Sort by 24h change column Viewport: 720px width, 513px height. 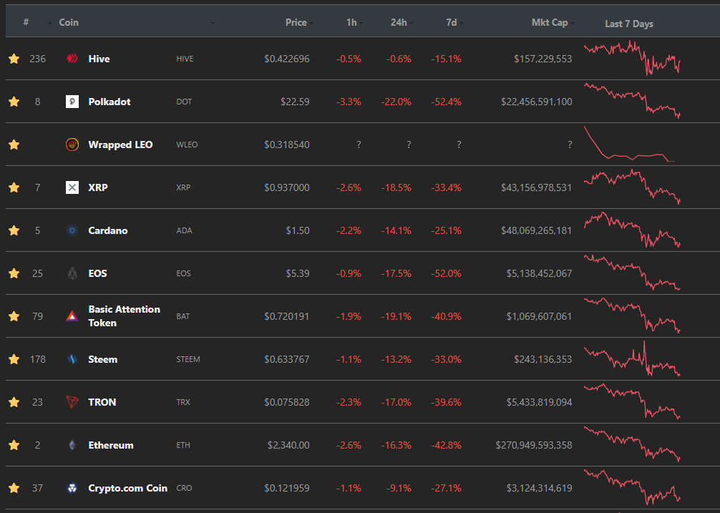(399, 22)
